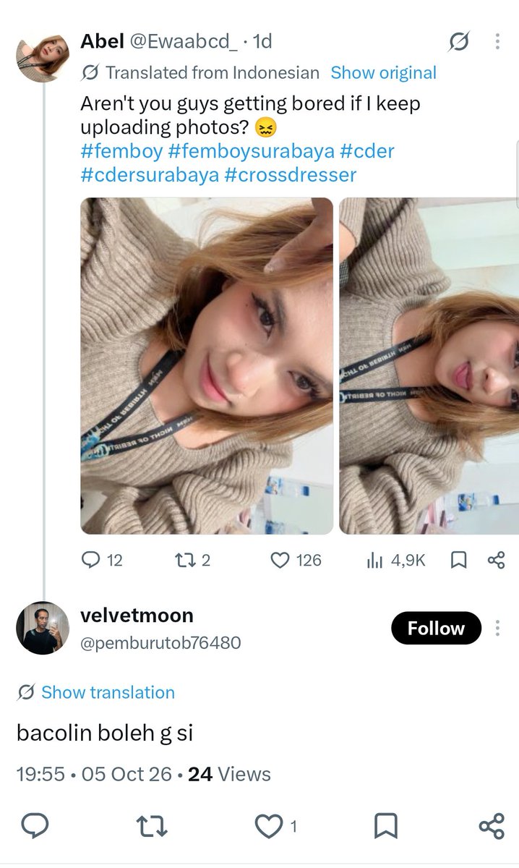Share Abel's post via share icon
Image resolution: width=519 pixels, height=868 pixels.
click(x=496, y=560)
